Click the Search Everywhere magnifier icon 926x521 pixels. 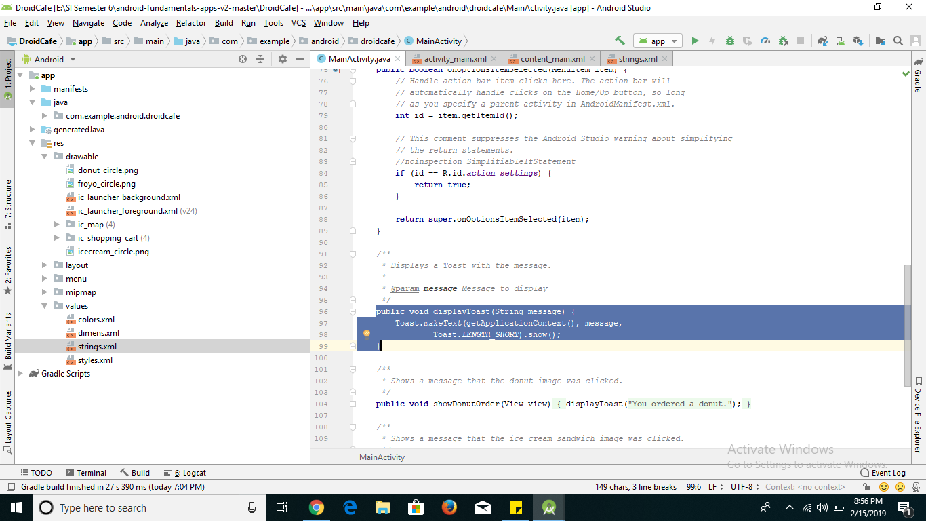tap(898, 41)
